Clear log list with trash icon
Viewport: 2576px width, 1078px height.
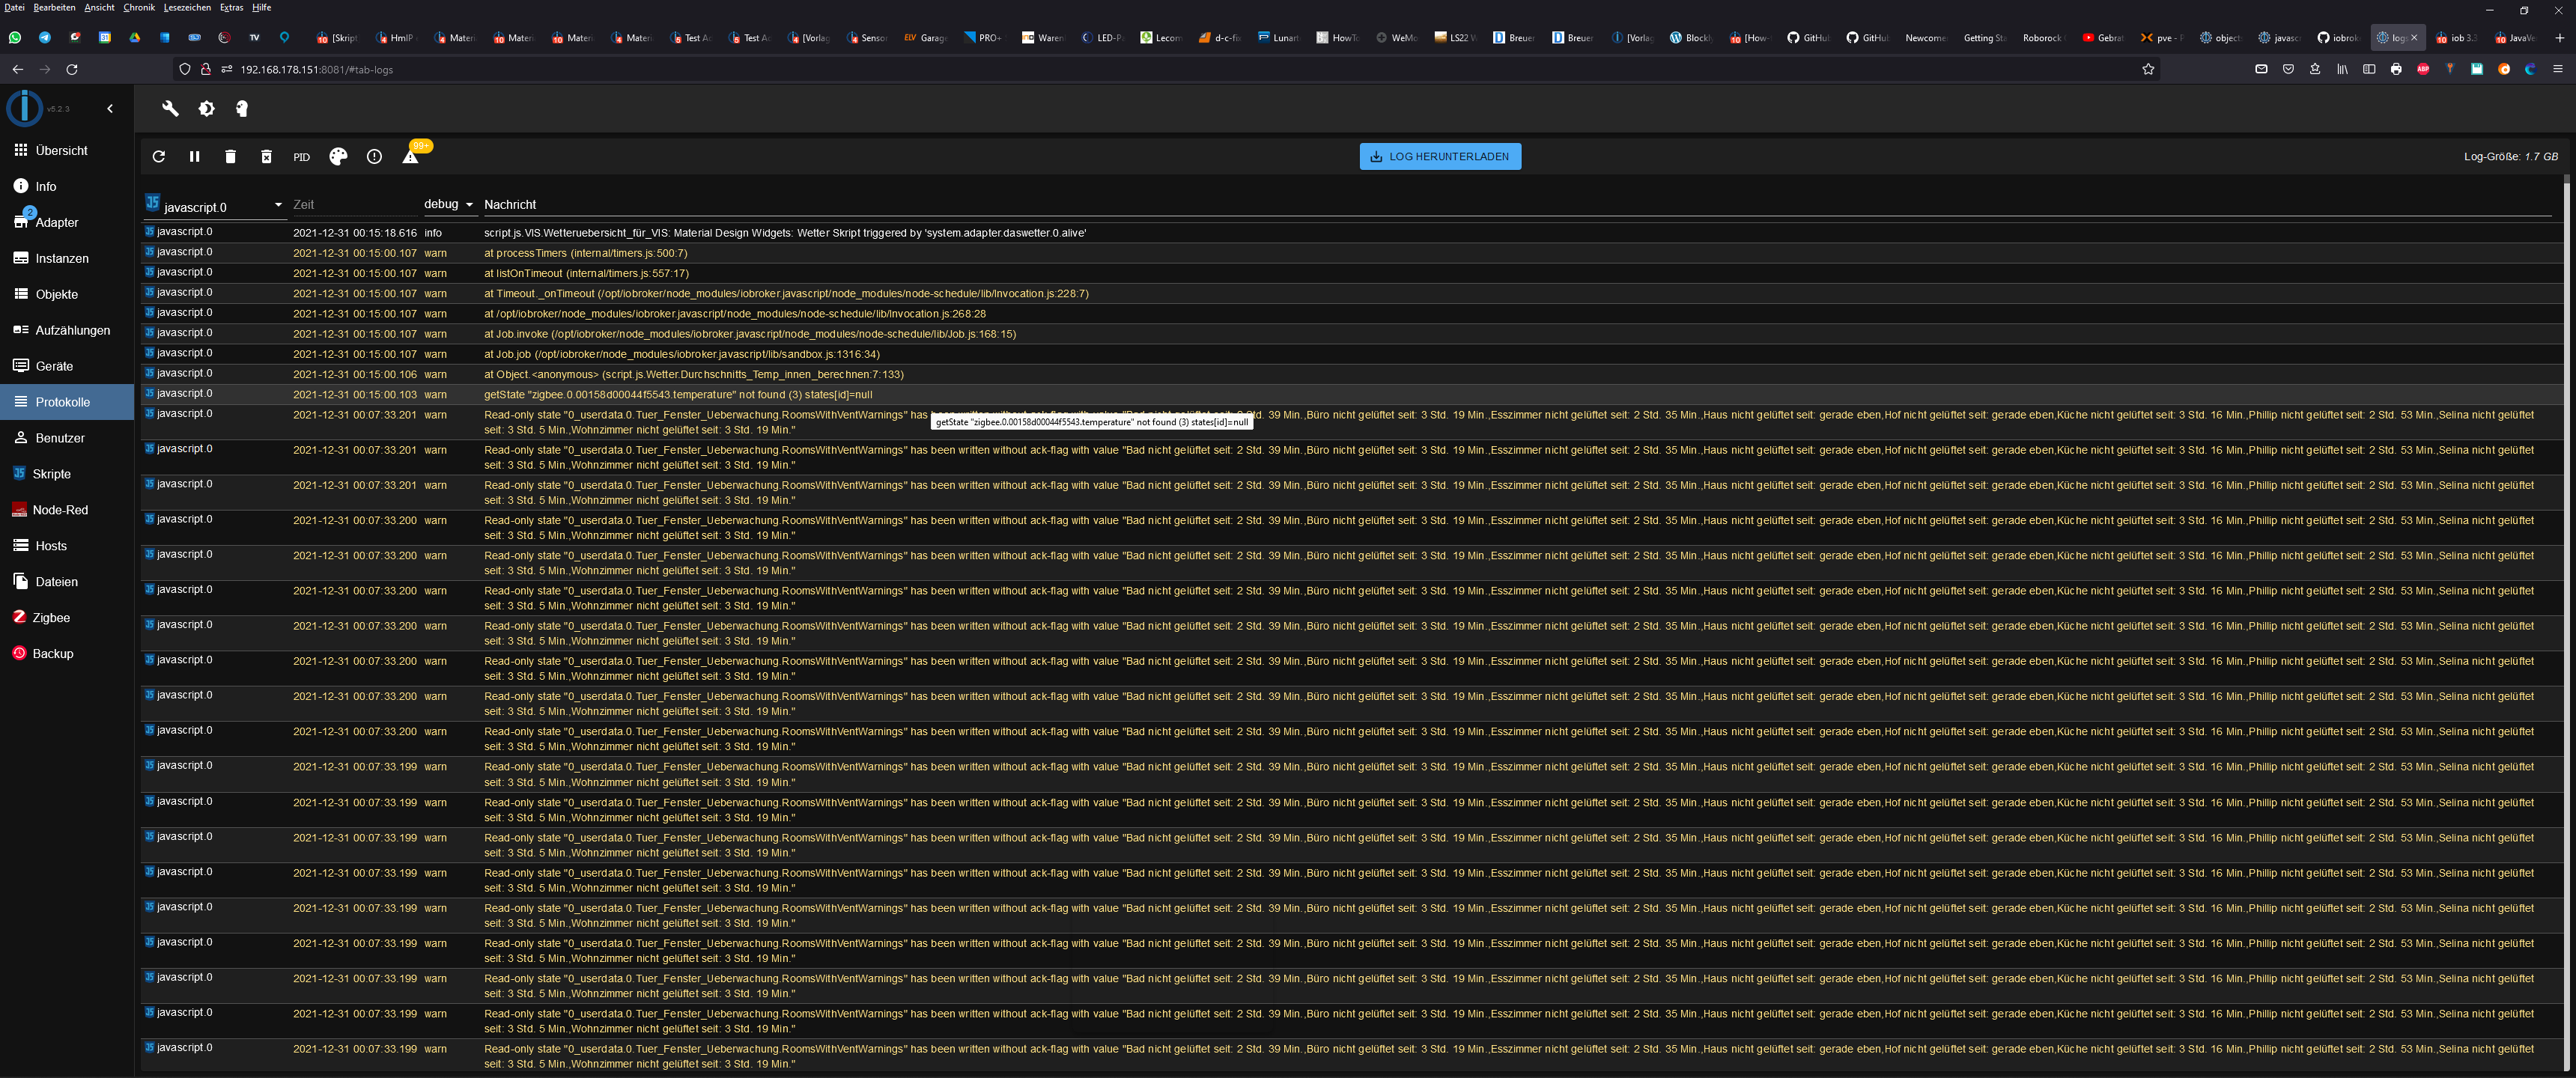tap(230, 157)
